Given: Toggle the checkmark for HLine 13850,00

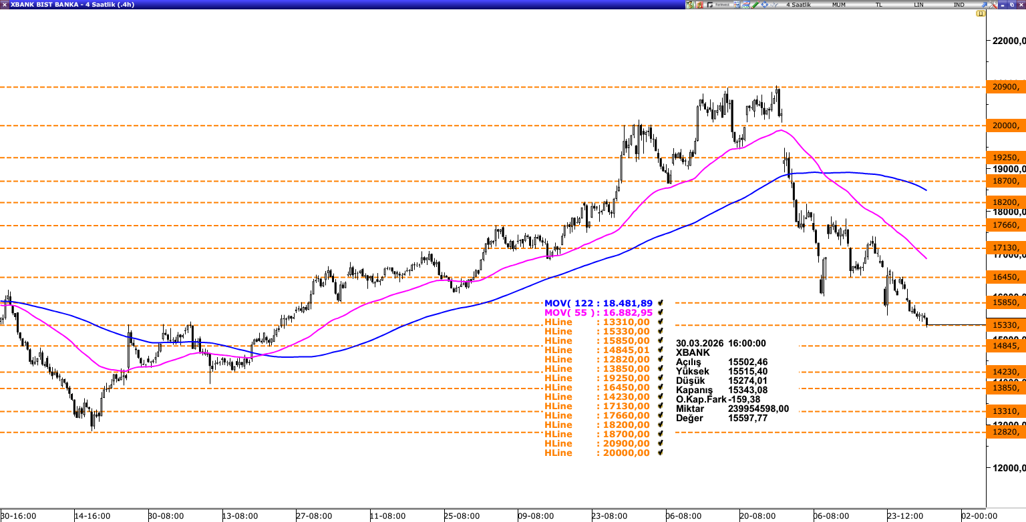Looking at the screenshot, I should click(x=660, y=368).
